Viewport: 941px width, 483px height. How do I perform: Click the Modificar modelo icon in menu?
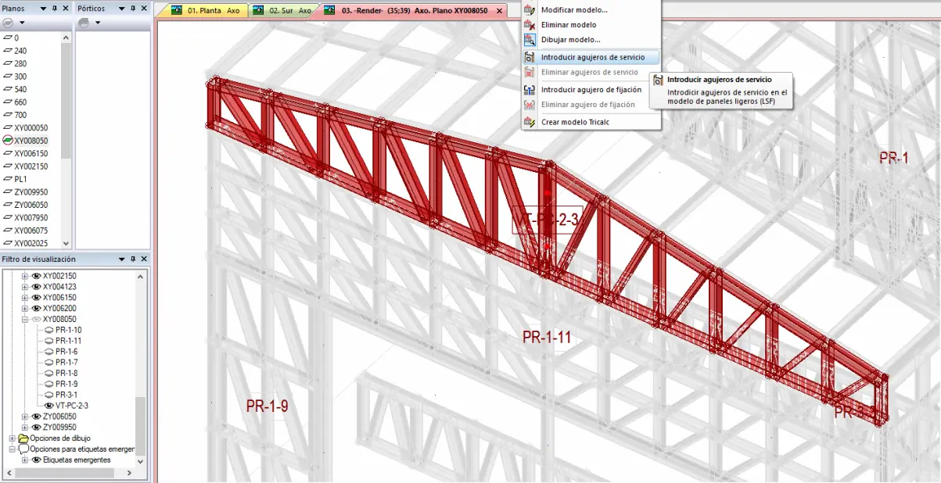click(x=530, y=10)
